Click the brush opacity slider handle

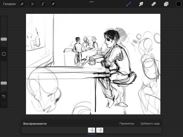[4, 83]
